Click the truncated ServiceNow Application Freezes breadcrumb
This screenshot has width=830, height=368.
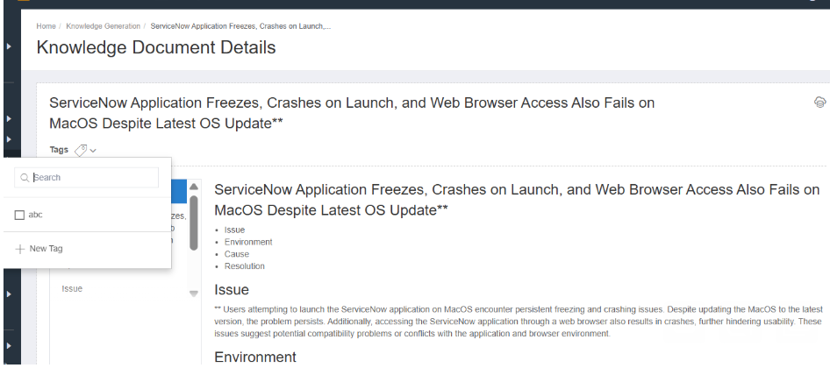(241, 26)
